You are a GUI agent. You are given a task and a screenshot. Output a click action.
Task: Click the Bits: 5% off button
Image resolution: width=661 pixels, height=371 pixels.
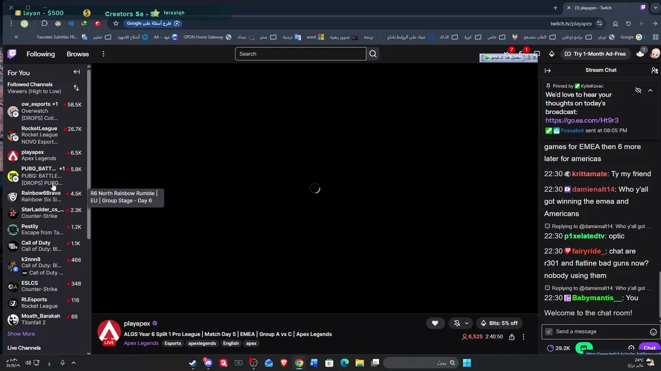pyautogui.click(x=499, y=323)
